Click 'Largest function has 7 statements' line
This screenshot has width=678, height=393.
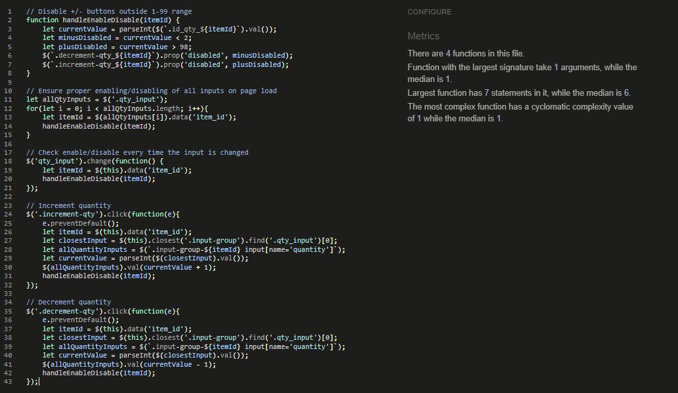(519, 93)
